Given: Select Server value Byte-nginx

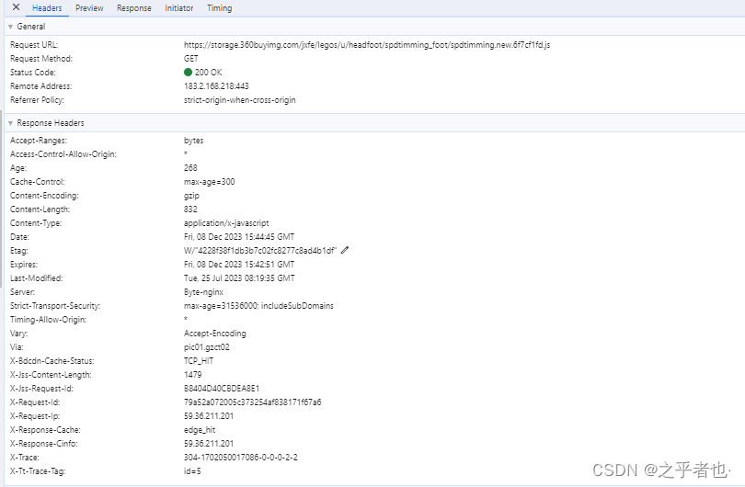Looking at the screenshot, I should [x=203, y=292].
